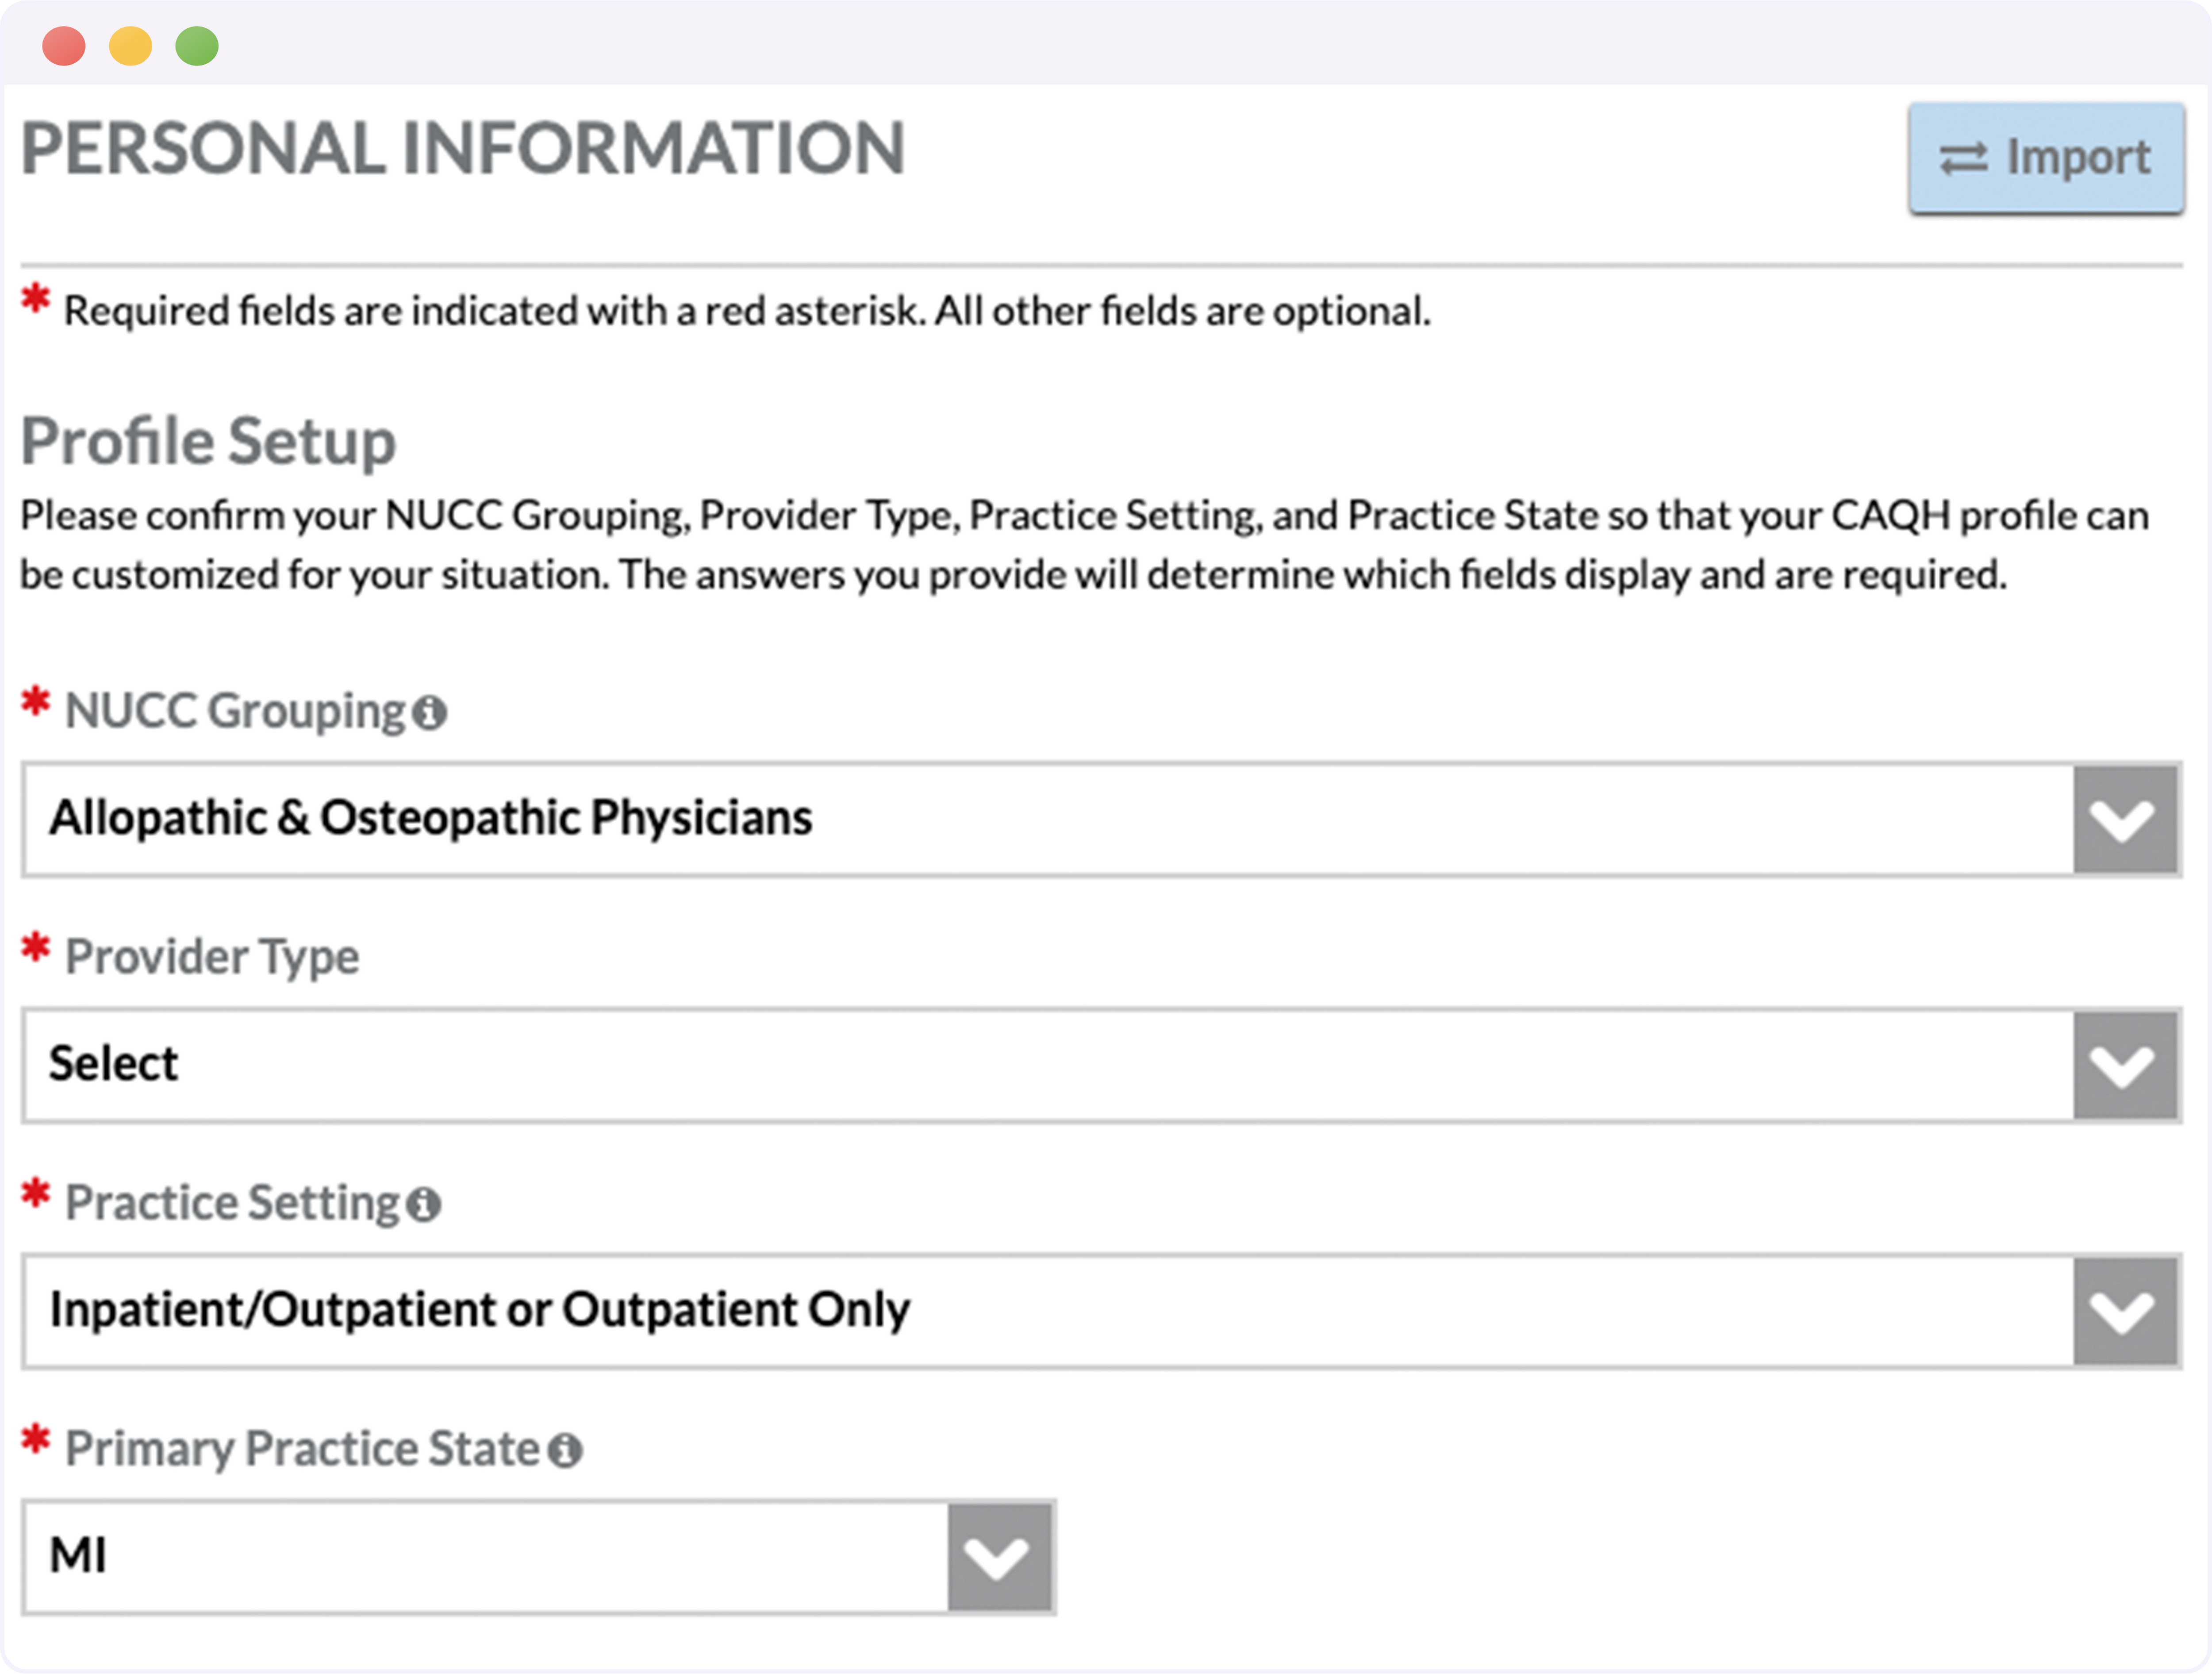Click the Profile Setup heading
Viewport: 2212px width, 1674px height.
click(209, 442)
